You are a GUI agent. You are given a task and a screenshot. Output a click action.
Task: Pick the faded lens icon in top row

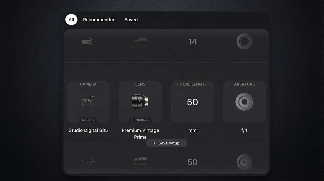point(140,42)
